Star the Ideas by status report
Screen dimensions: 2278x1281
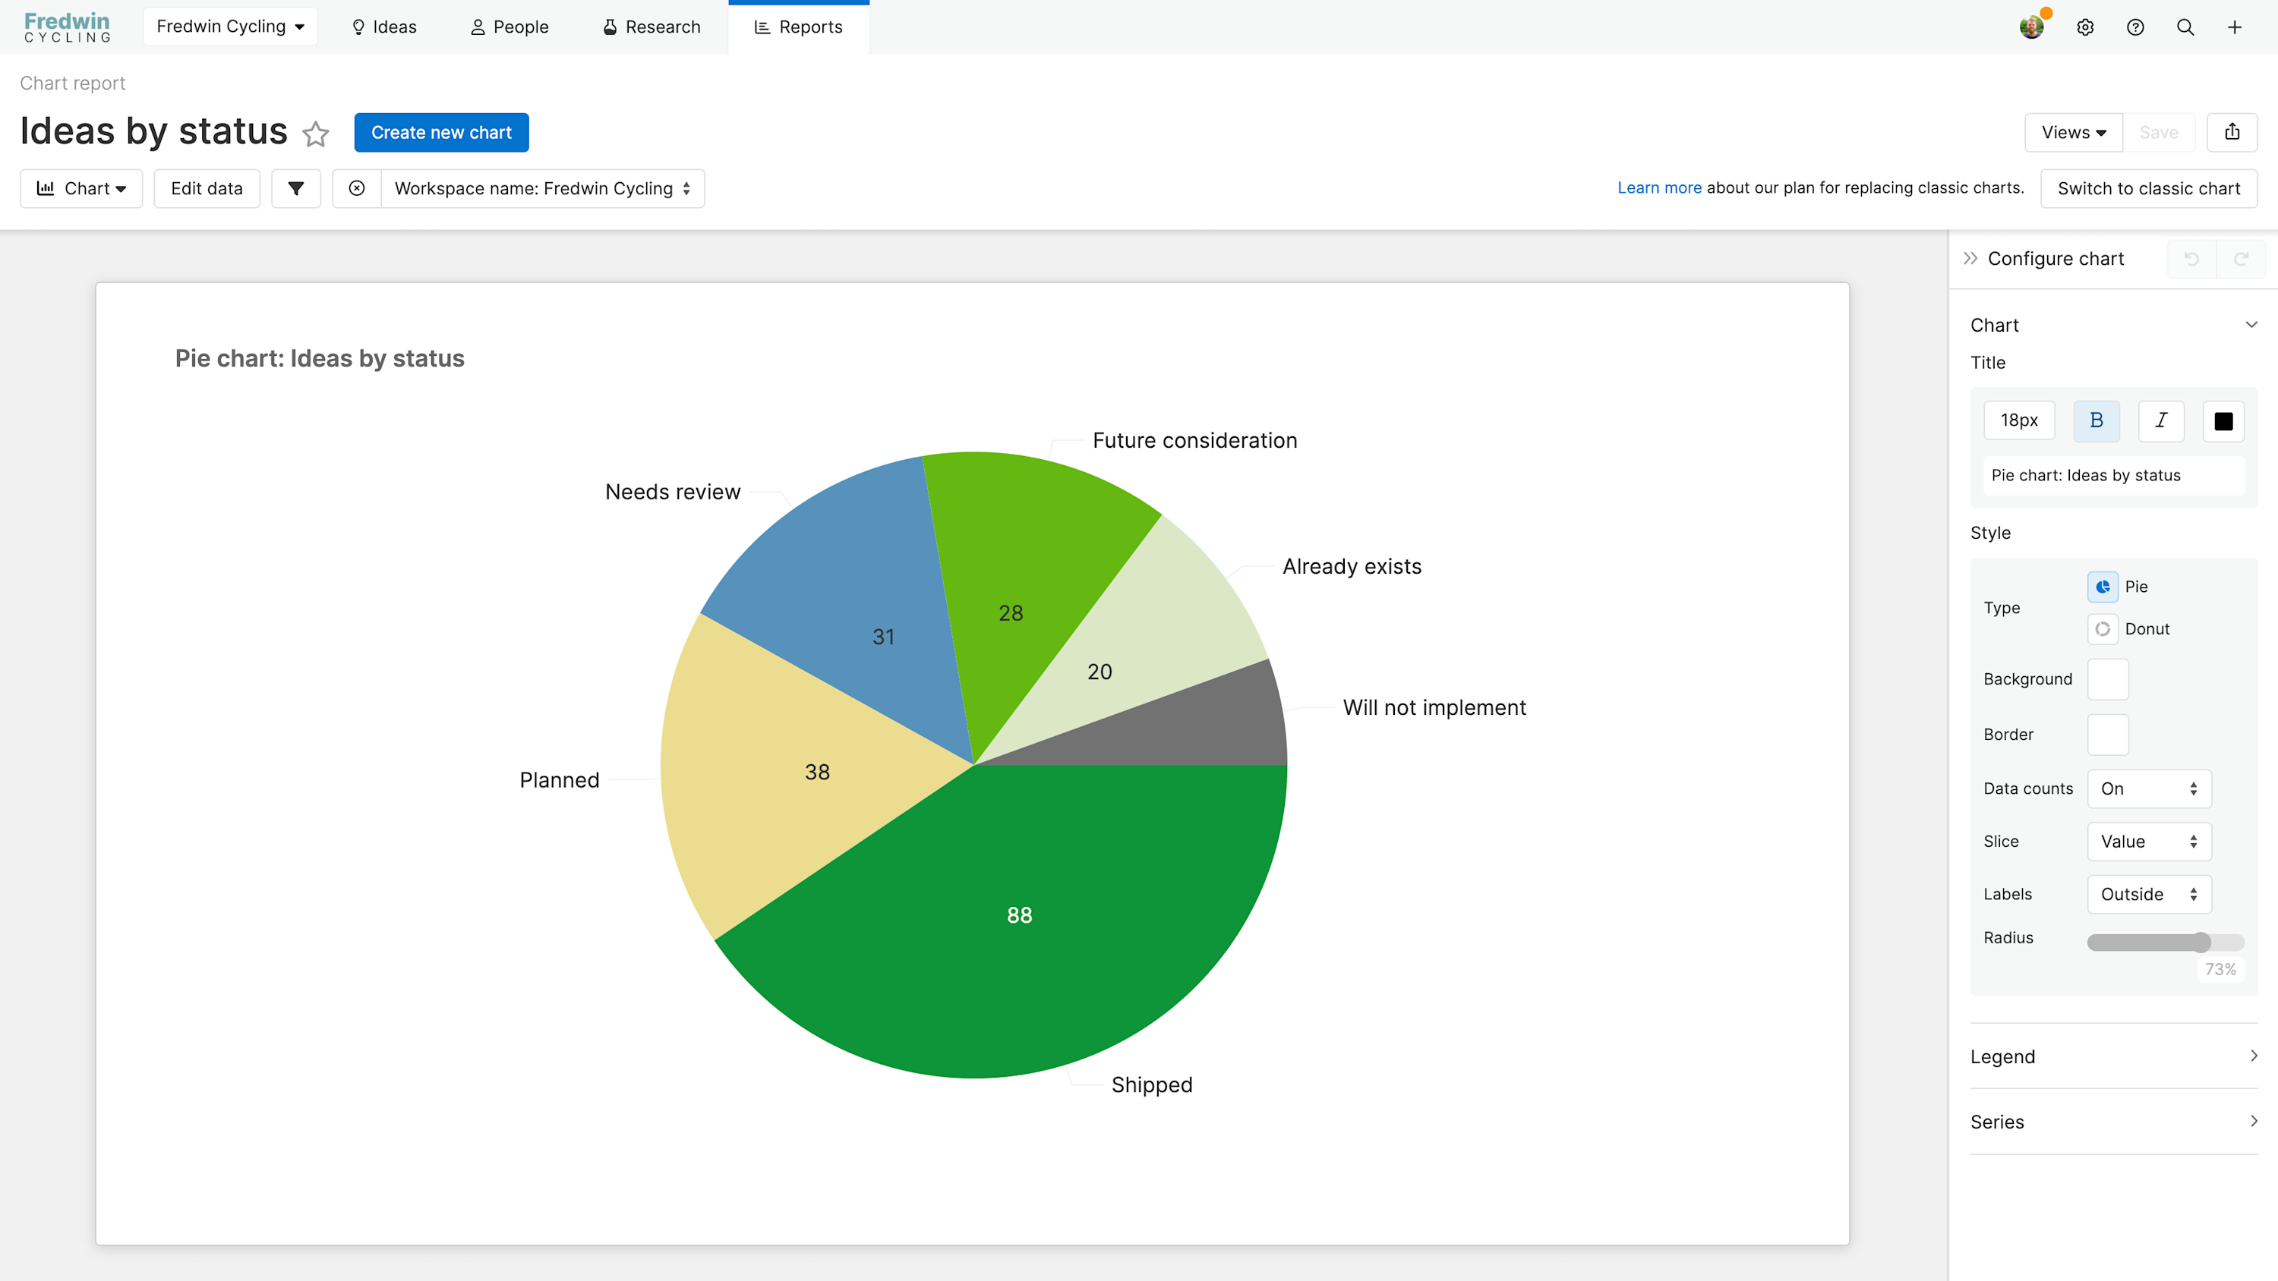click(x=316, y=134)
